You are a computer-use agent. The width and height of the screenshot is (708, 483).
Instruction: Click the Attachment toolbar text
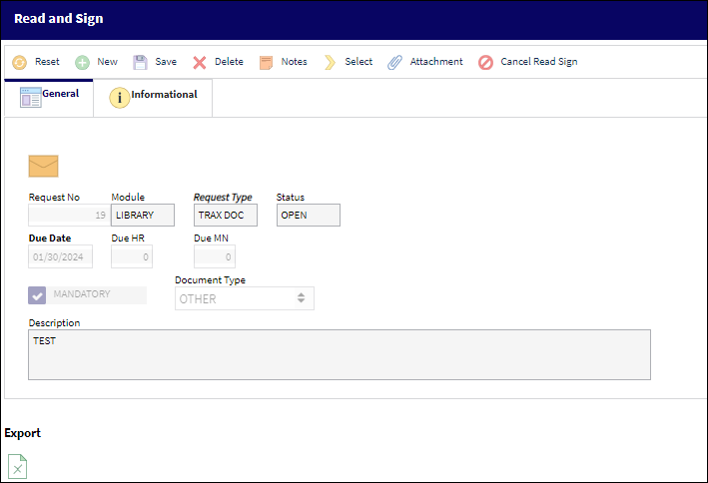[436, 62]
